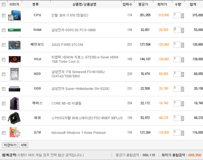Click the VGA lowest price 139,000

tap(164, 59)
